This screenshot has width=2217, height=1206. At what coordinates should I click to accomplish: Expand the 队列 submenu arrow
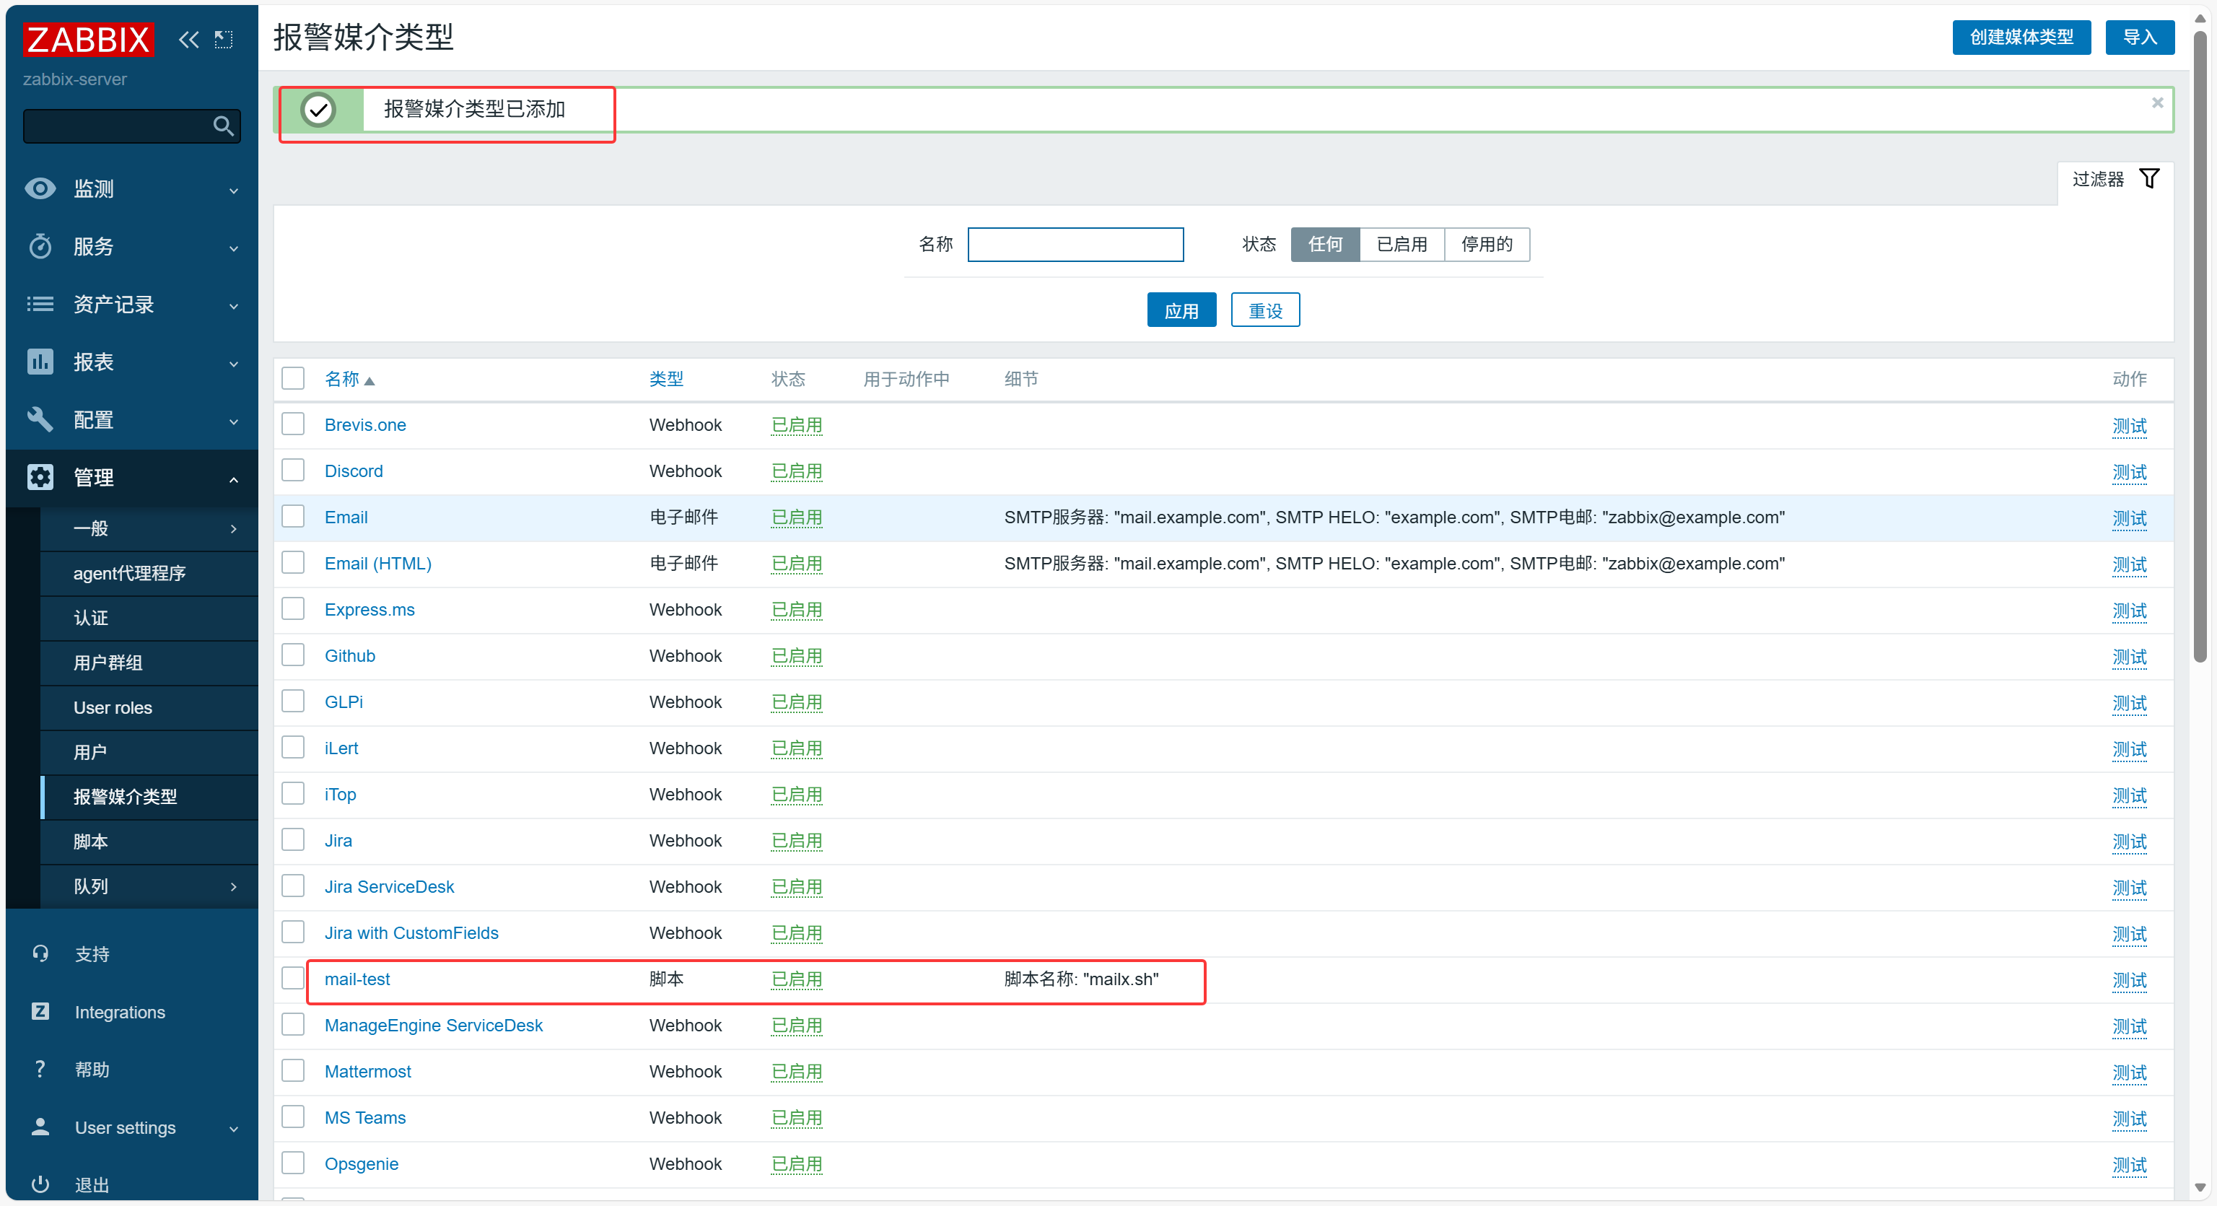click(x=233, y=887)
